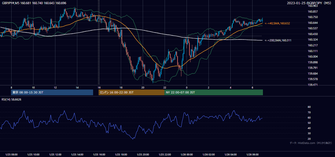Click the 200 SMA 160.311 label
335x157 pixels.
click(278, 40)
